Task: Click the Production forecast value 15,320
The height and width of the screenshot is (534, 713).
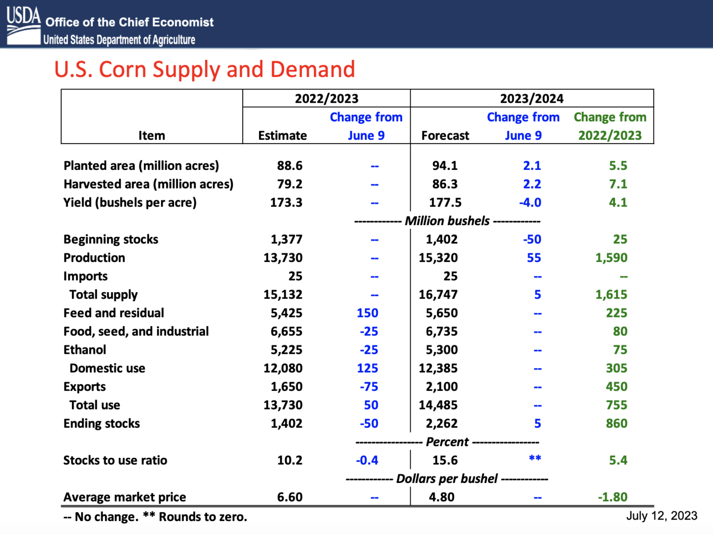Action: 438,258
